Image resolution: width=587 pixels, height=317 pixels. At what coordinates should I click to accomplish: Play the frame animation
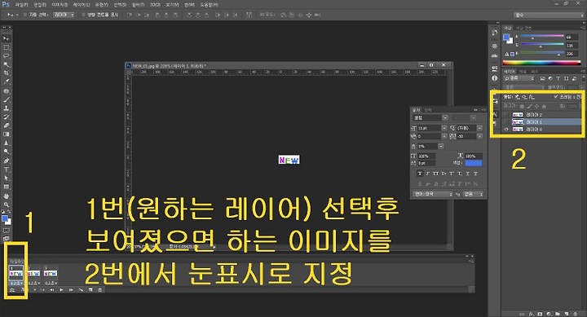pyautogui.click(x=61, y=289)
